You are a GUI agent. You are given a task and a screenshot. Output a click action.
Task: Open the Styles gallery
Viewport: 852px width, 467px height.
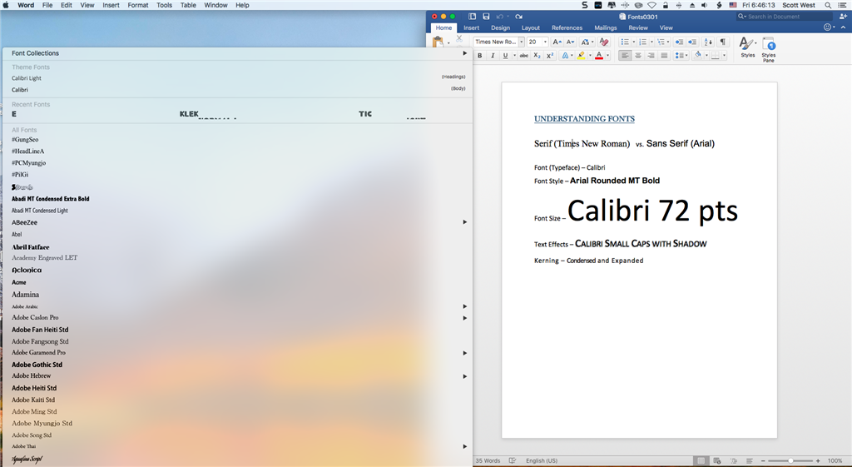point(748,47)
